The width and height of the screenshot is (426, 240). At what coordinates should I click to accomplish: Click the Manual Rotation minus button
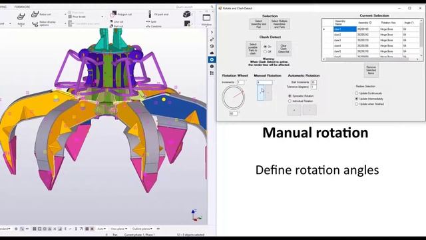(268, 93)
